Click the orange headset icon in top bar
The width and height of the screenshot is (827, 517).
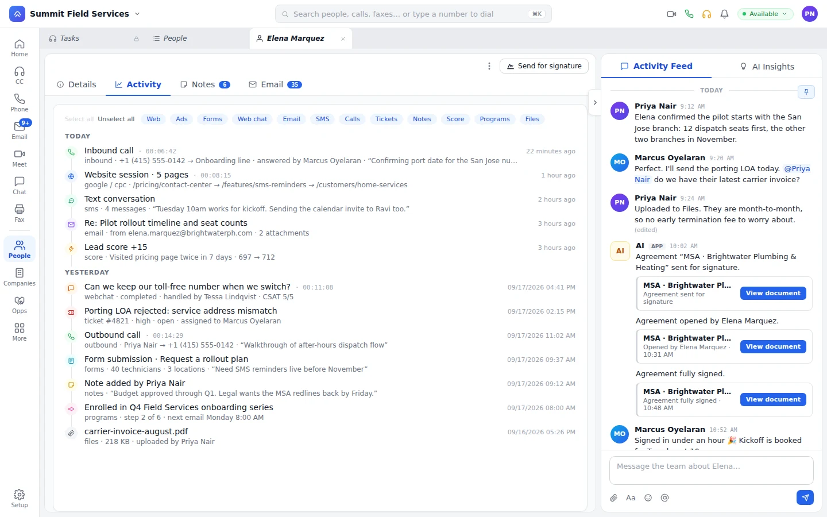coord(707,14)
